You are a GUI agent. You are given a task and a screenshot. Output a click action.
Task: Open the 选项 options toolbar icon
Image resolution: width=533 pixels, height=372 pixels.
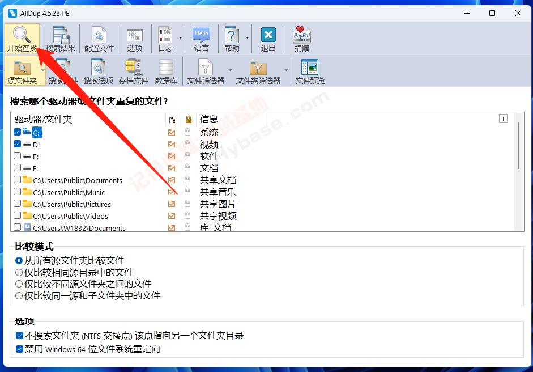(x=135, y=39)
